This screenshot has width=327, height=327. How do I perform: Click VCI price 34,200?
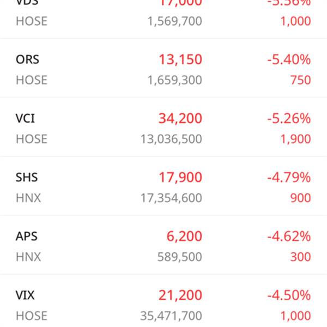[x=180, y=118]
